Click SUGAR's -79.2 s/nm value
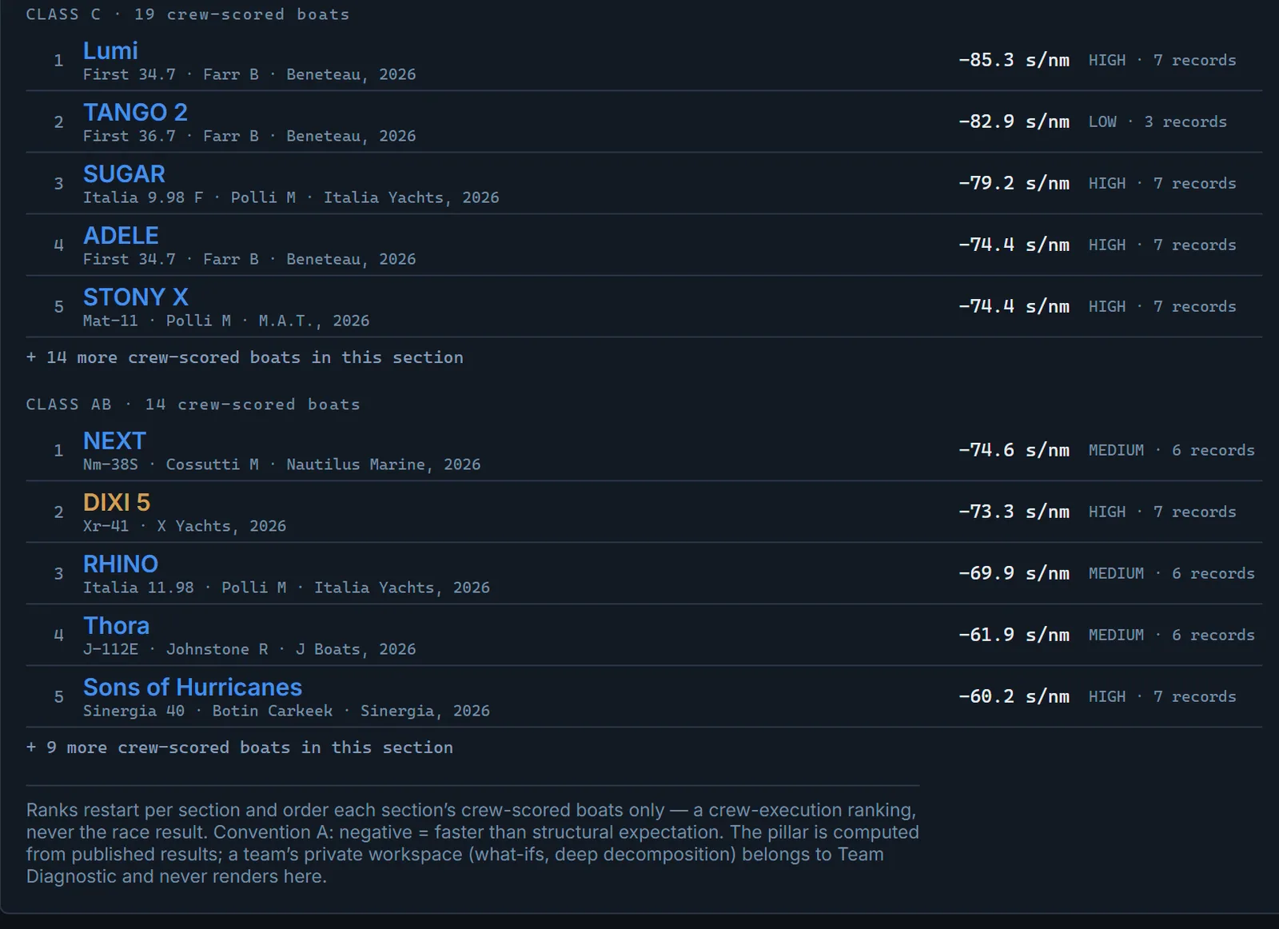 (1014, 183)
